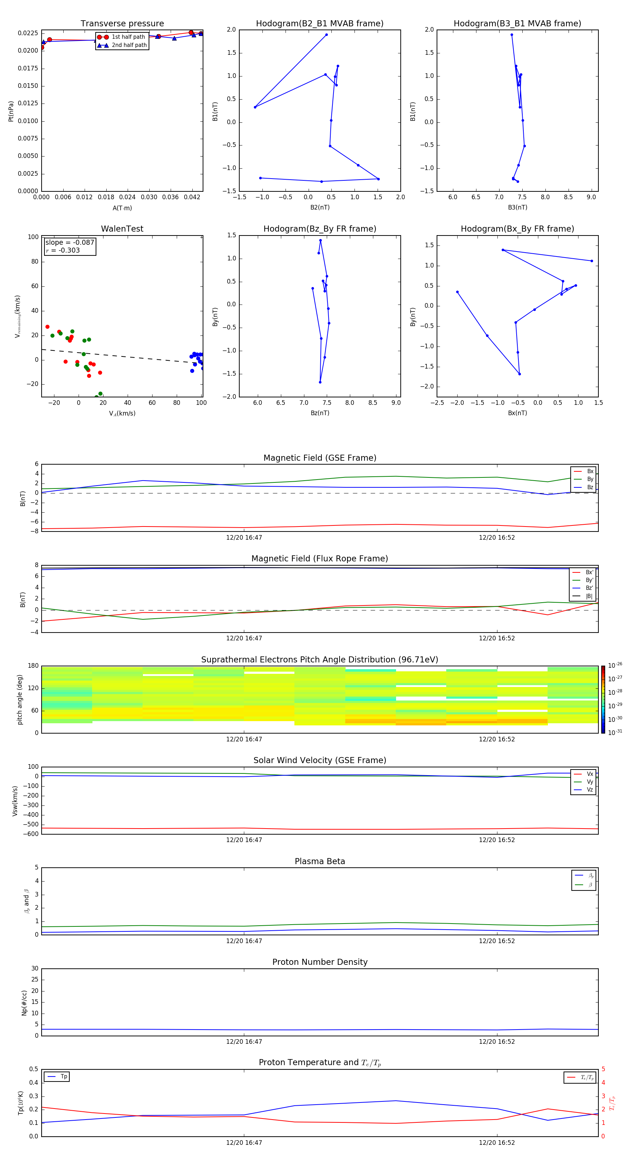Click the 'Np(#/cc)' axis label
Image resolution: width=640 pixels, height=1174 pixels.
[x=24, y=1003]
